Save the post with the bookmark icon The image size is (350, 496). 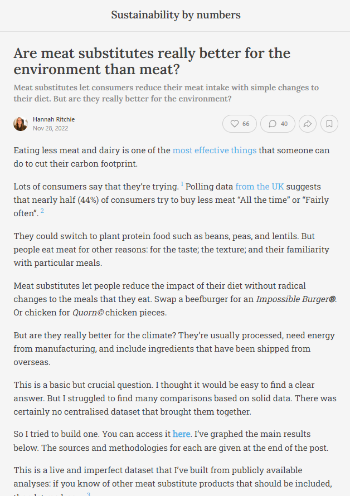click(329, 124)
